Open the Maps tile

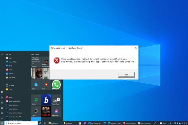[x=46, y=85]
